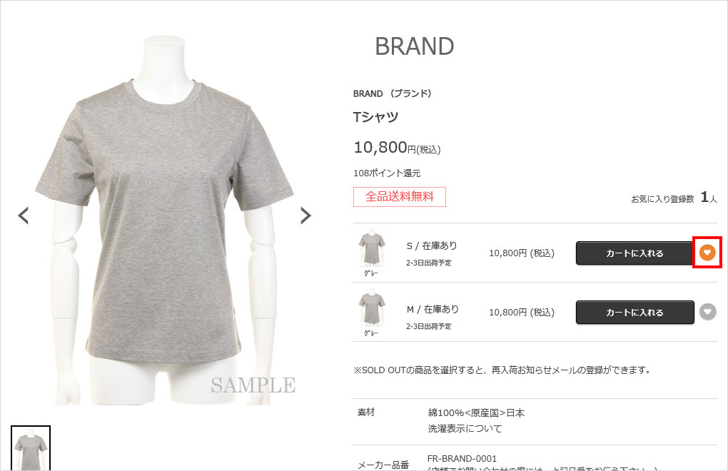Toggle gray favorite heart for size M
728x471 pixels.
pos(707,312)
